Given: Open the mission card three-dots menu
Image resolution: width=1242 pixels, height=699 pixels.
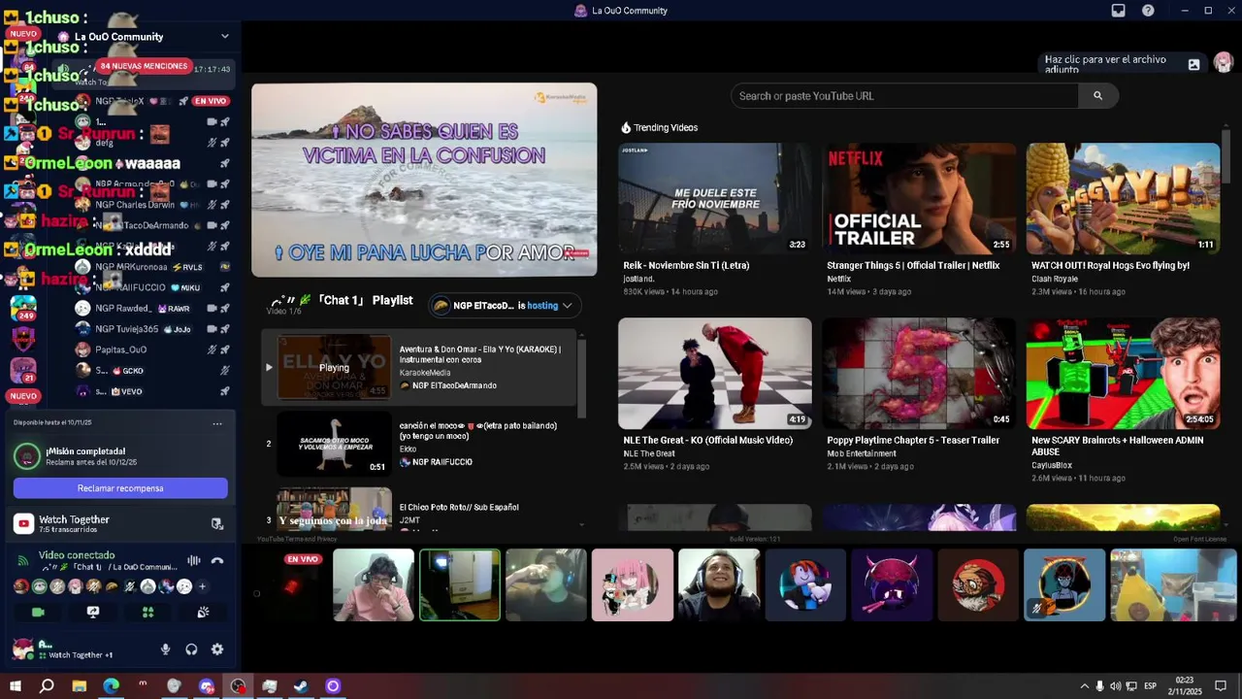Looking at the screenshot, I should 217,423.
